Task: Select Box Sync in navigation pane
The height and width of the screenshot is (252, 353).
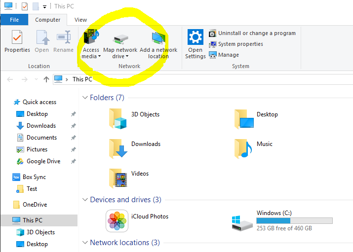Action: [x=34, y=177]
